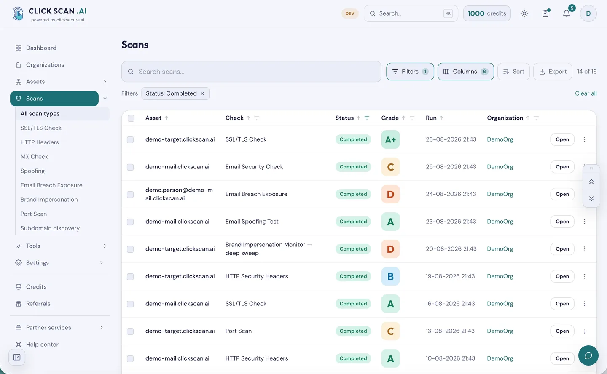Check the 26-08-2026 SSL/TLS Check row
Viewport: 607px width, 374px height.
point(130,140)
